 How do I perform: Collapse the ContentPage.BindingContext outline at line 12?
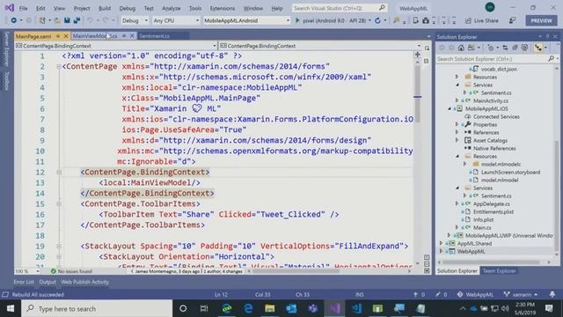[x=59, y=173]
